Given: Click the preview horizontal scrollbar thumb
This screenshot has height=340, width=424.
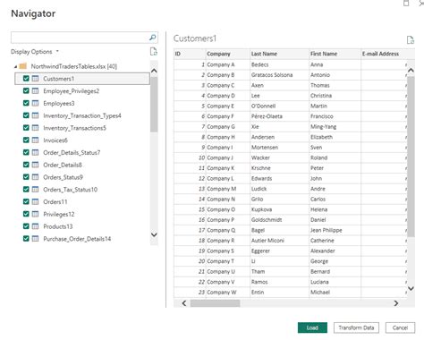Looking at the screenshot, I should point(215,303).
